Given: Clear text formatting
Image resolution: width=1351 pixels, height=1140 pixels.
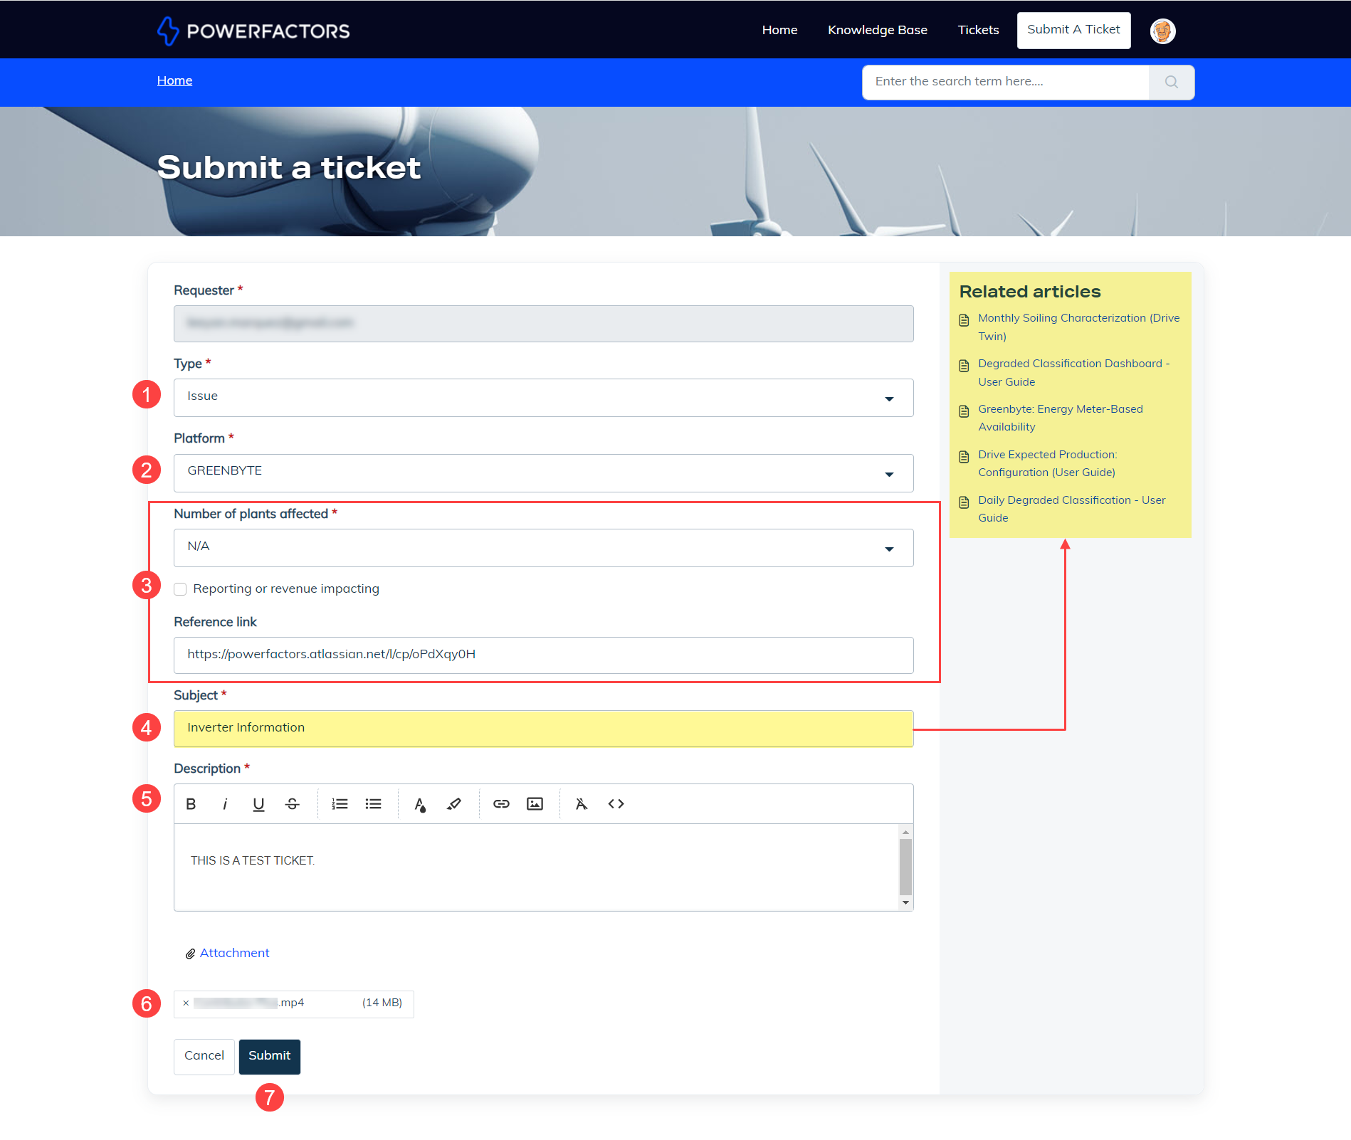Looking at the screenshot, I should click(582, 803).
